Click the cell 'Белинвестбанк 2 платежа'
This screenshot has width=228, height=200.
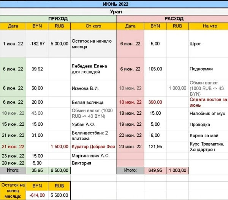[93, 135]
